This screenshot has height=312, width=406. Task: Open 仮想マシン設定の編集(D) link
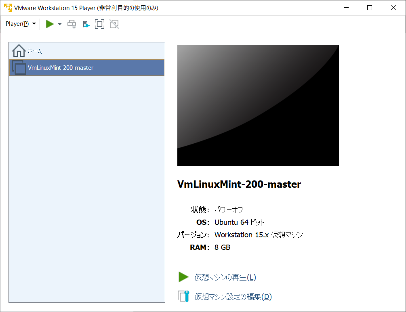click(233, 297)
